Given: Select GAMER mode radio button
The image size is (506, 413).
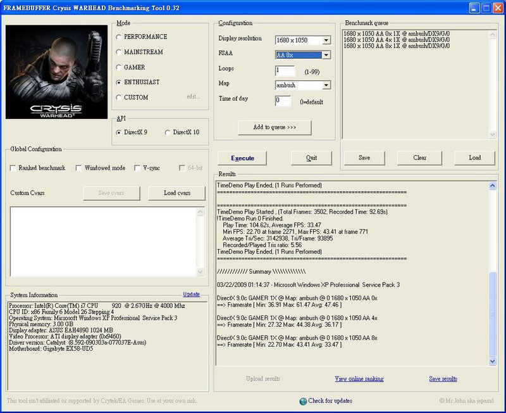Looking at the screenshot, I should point(118,67).
